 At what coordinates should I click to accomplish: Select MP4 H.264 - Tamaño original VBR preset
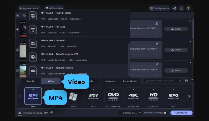tap(78, 57)
